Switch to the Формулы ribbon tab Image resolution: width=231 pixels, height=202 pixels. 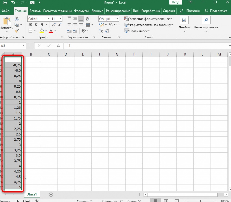82,11
